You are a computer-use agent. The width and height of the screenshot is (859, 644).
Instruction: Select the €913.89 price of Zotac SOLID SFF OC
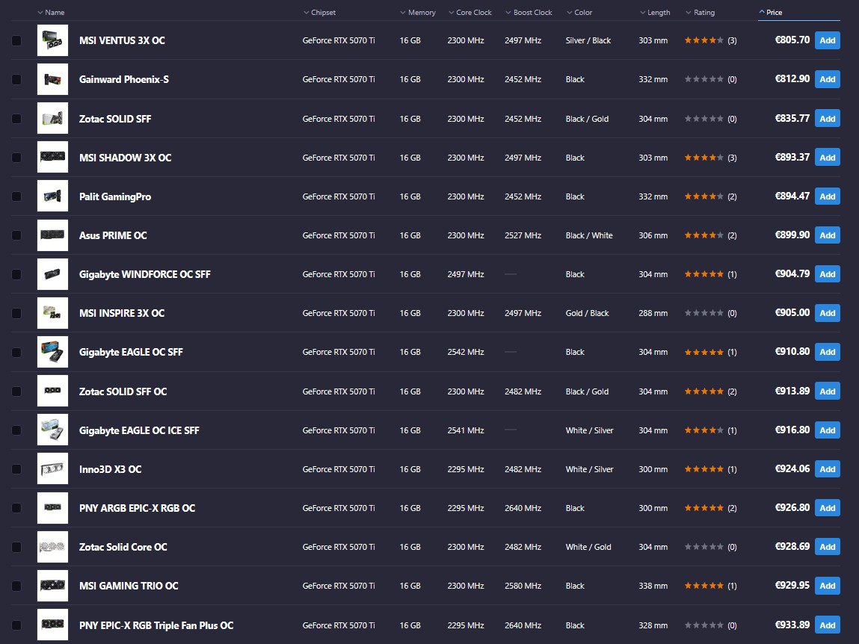point(792,391)
